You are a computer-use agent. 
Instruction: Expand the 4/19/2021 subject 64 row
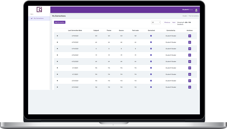pyautogui.click(x=57, y=42)
